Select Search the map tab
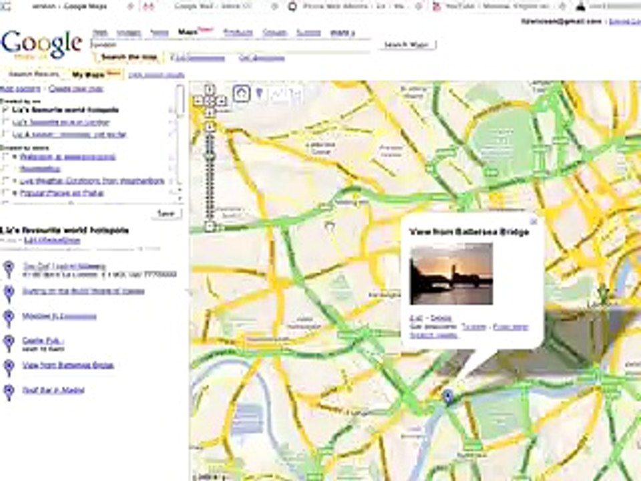641x481 pixels. tap(129, 57)
